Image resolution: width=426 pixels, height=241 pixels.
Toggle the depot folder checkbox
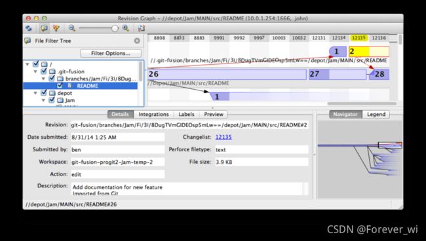pyautogui.click(x=43, y=93)
